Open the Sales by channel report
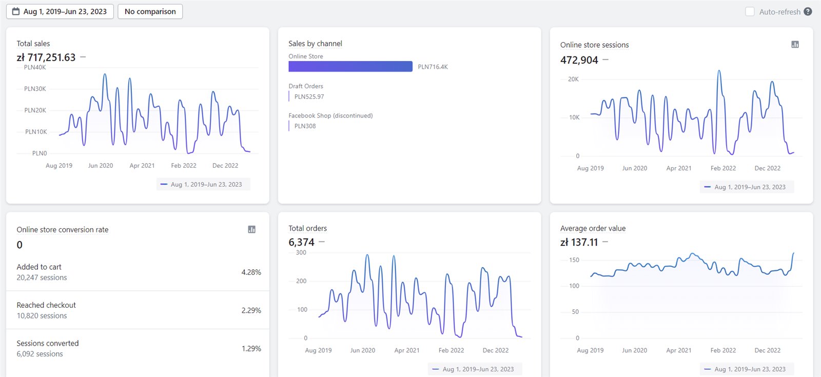The image size is (821, 377). point(315,44)
